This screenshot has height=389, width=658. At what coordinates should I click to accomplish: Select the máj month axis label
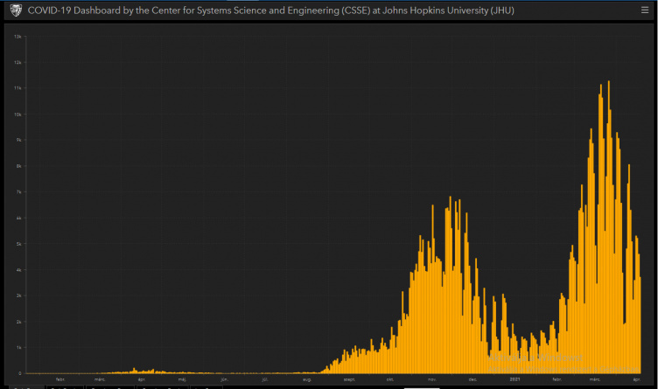182,379
